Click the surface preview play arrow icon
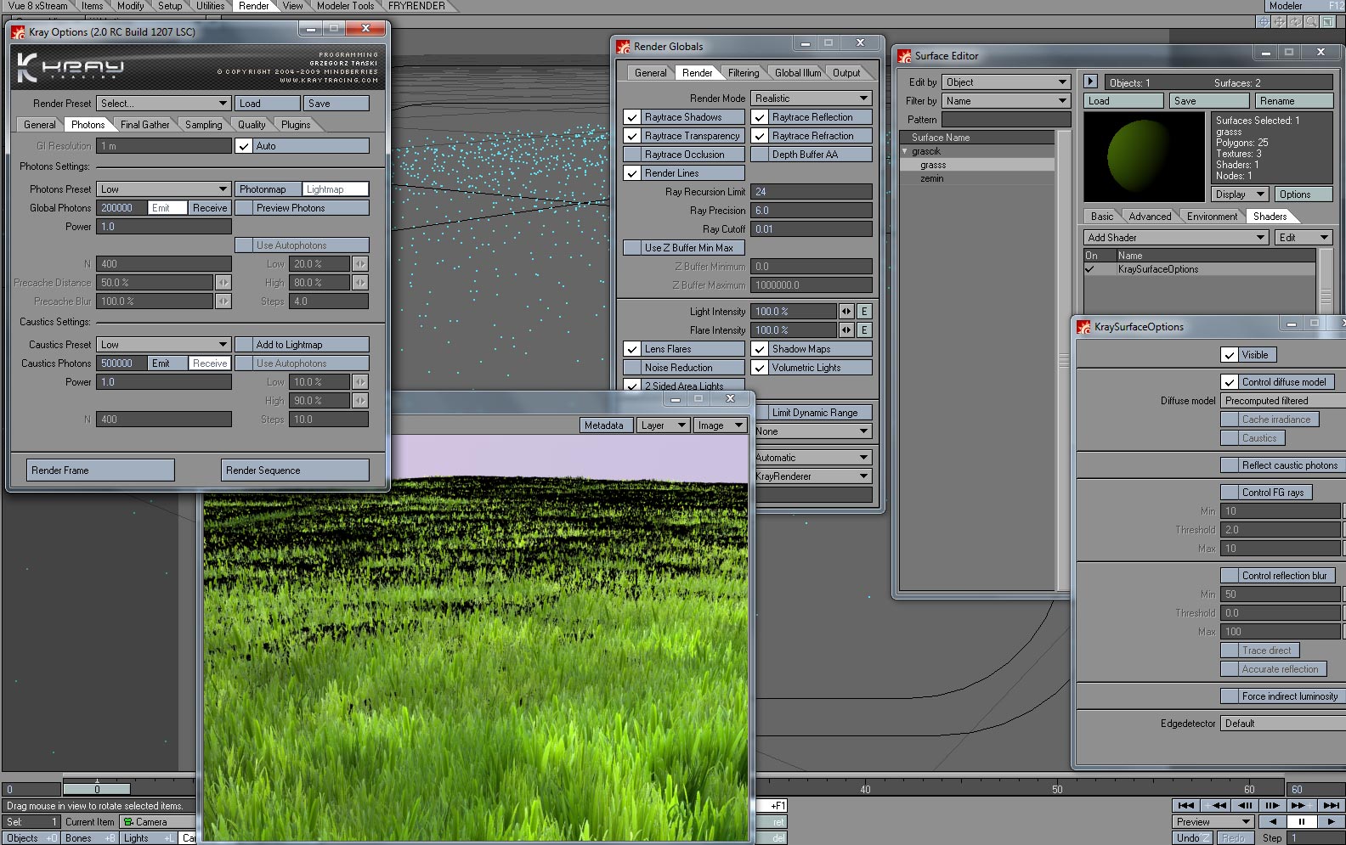Image resolution: width=1346 pixels, height=845 pixels. 1090,82
